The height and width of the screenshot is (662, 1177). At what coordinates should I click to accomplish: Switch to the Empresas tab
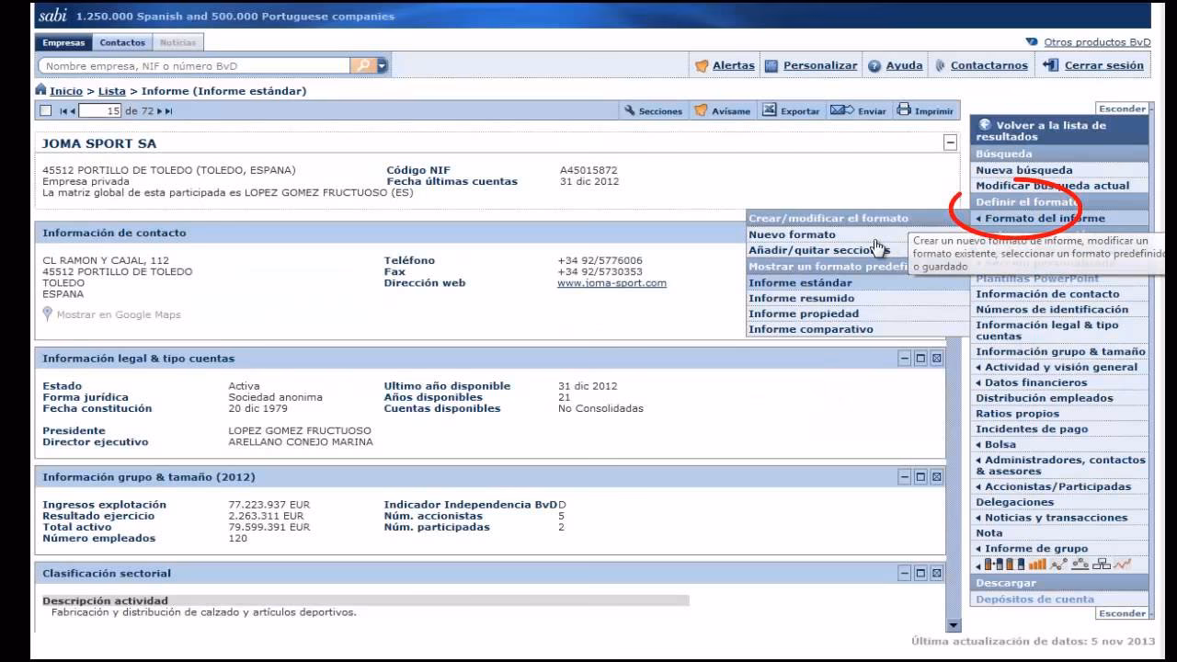point(63,42)
